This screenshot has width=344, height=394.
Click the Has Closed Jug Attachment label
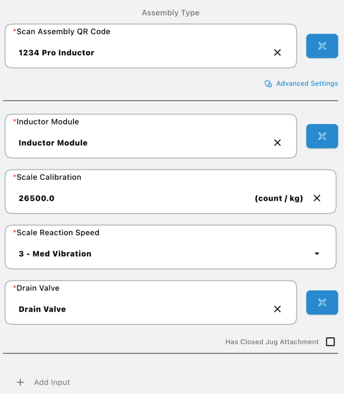pos(272,342)
